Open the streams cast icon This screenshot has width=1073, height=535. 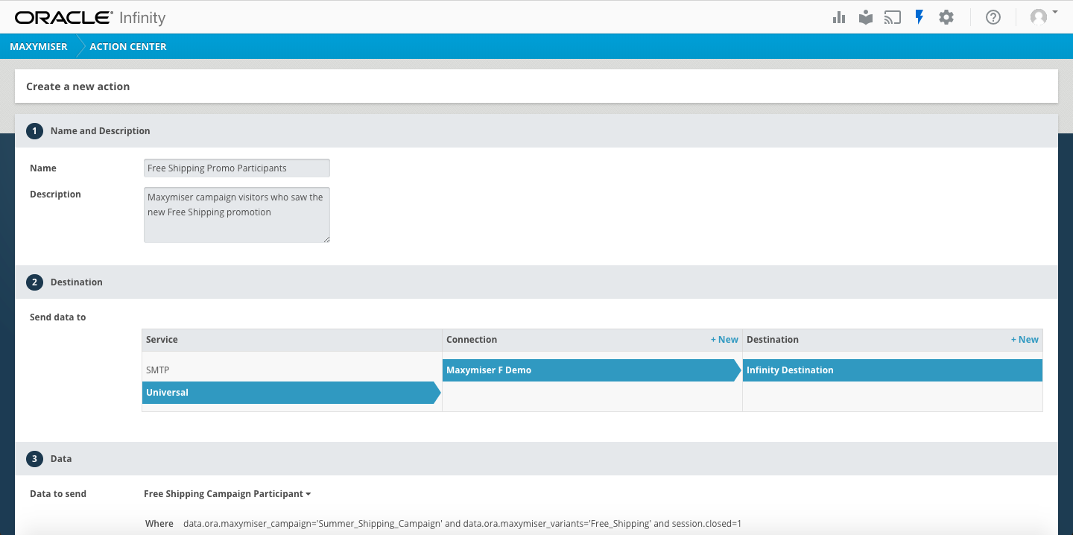tap(893, 17)
